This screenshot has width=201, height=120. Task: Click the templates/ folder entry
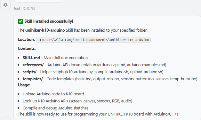(x=33, y=79)
